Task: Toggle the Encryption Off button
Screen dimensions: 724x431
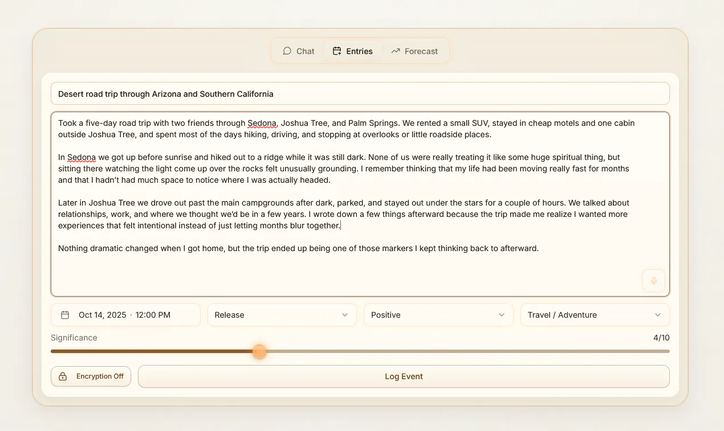Action: pos(91,376)
